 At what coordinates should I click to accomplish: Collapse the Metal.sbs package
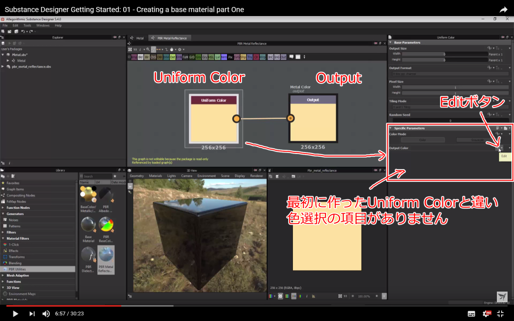[3, 55]
